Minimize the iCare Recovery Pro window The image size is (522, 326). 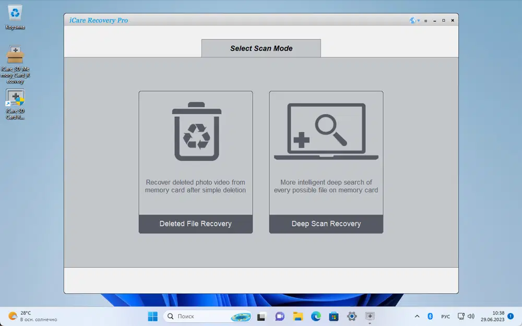[434, 21]
